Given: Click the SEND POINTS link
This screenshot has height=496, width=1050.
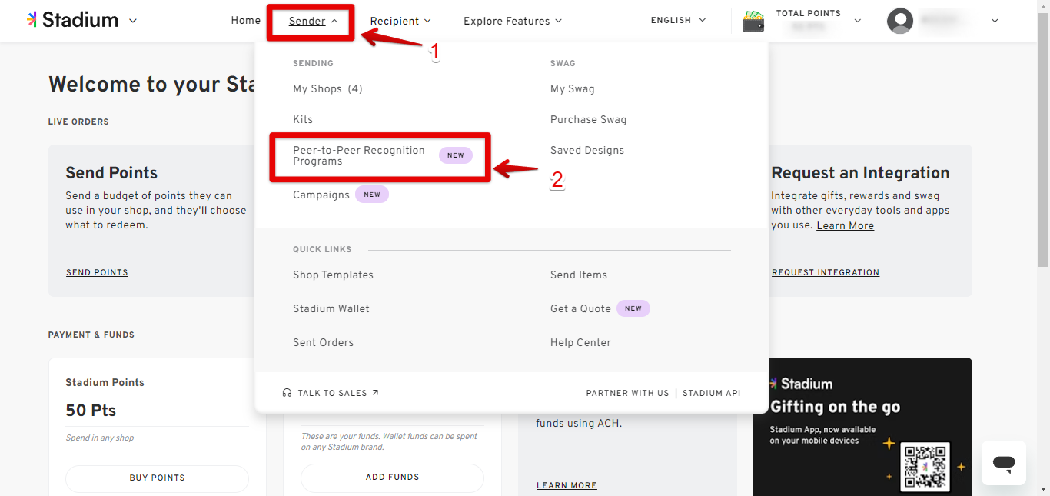Looking at the screenshot, I should [97, 271].
